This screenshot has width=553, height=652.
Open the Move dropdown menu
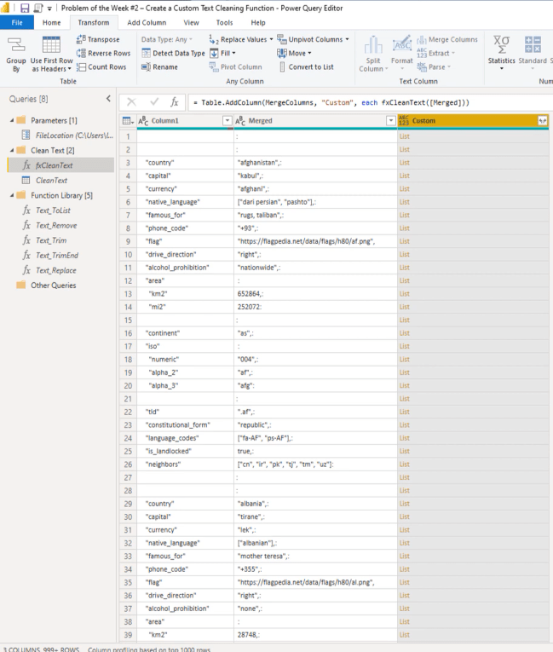pos(294,53)
